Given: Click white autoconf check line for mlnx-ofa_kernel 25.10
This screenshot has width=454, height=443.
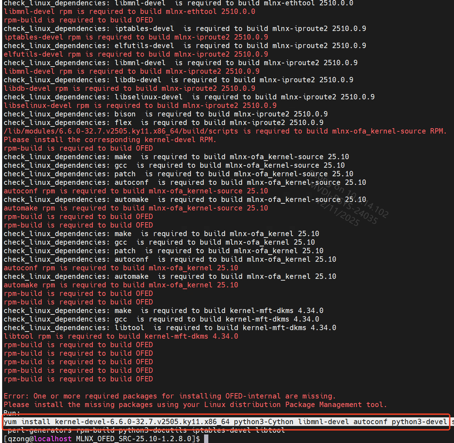Looking at the screenshot, I should (x=170, y=259).
